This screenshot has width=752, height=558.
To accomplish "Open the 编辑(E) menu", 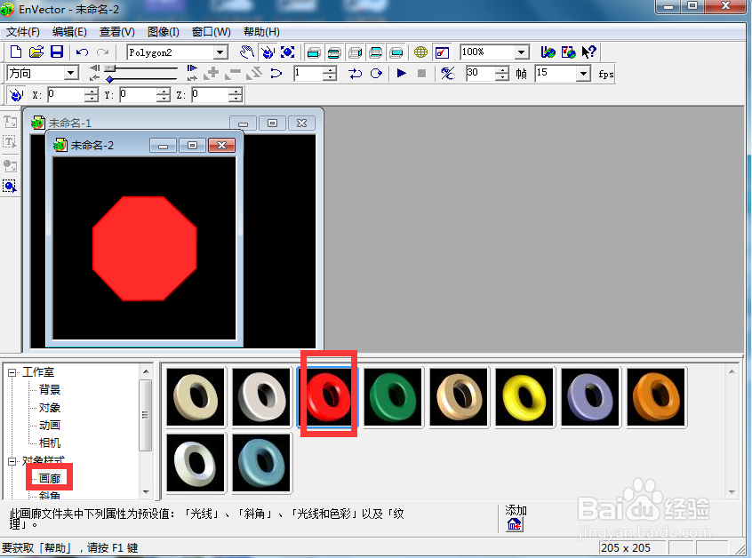I will click(x=69, y=32).
